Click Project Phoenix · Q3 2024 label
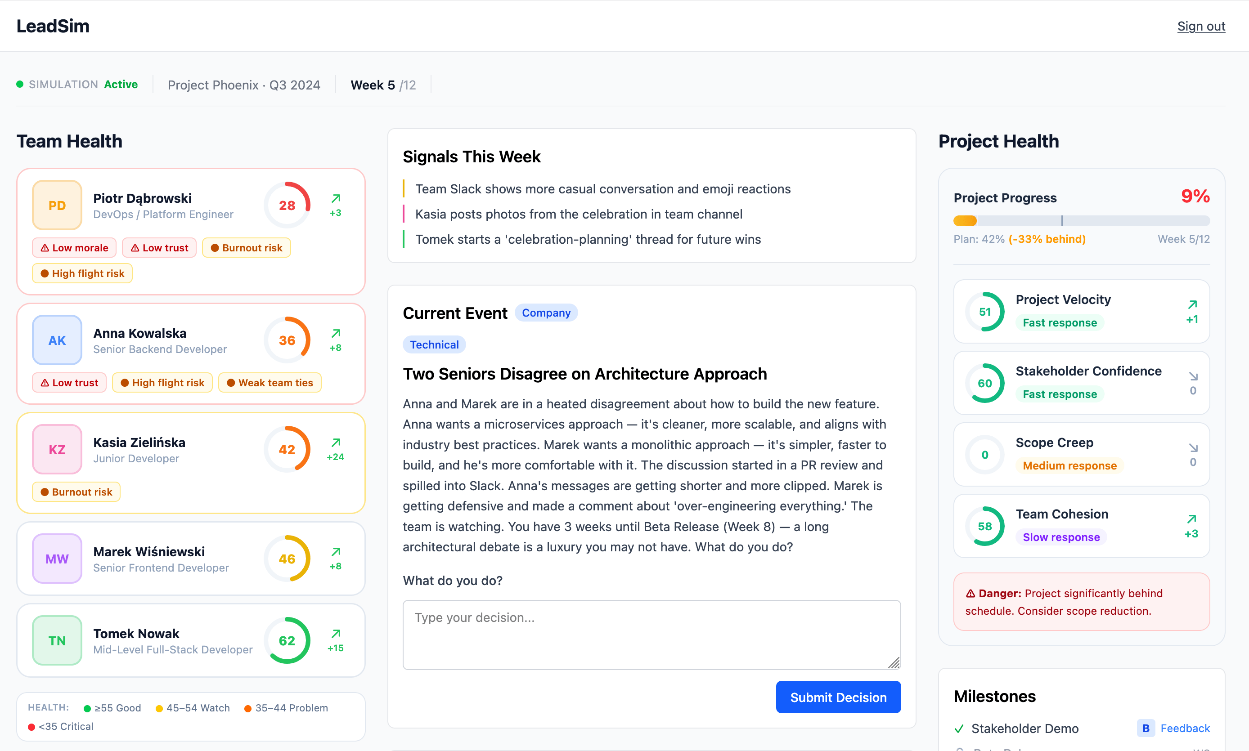 [x=244, y=85]
